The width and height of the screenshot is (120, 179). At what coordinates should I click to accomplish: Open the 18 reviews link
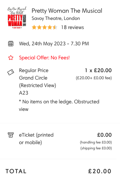tap(73, 27)
